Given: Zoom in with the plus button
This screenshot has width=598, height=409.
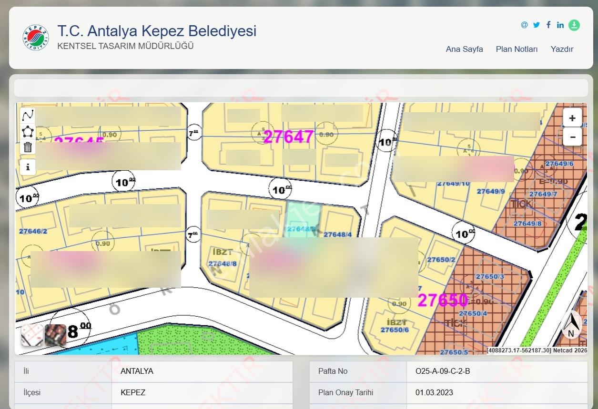Looking at the screenshot, I should pyautogui.click(x=572, y=118).
